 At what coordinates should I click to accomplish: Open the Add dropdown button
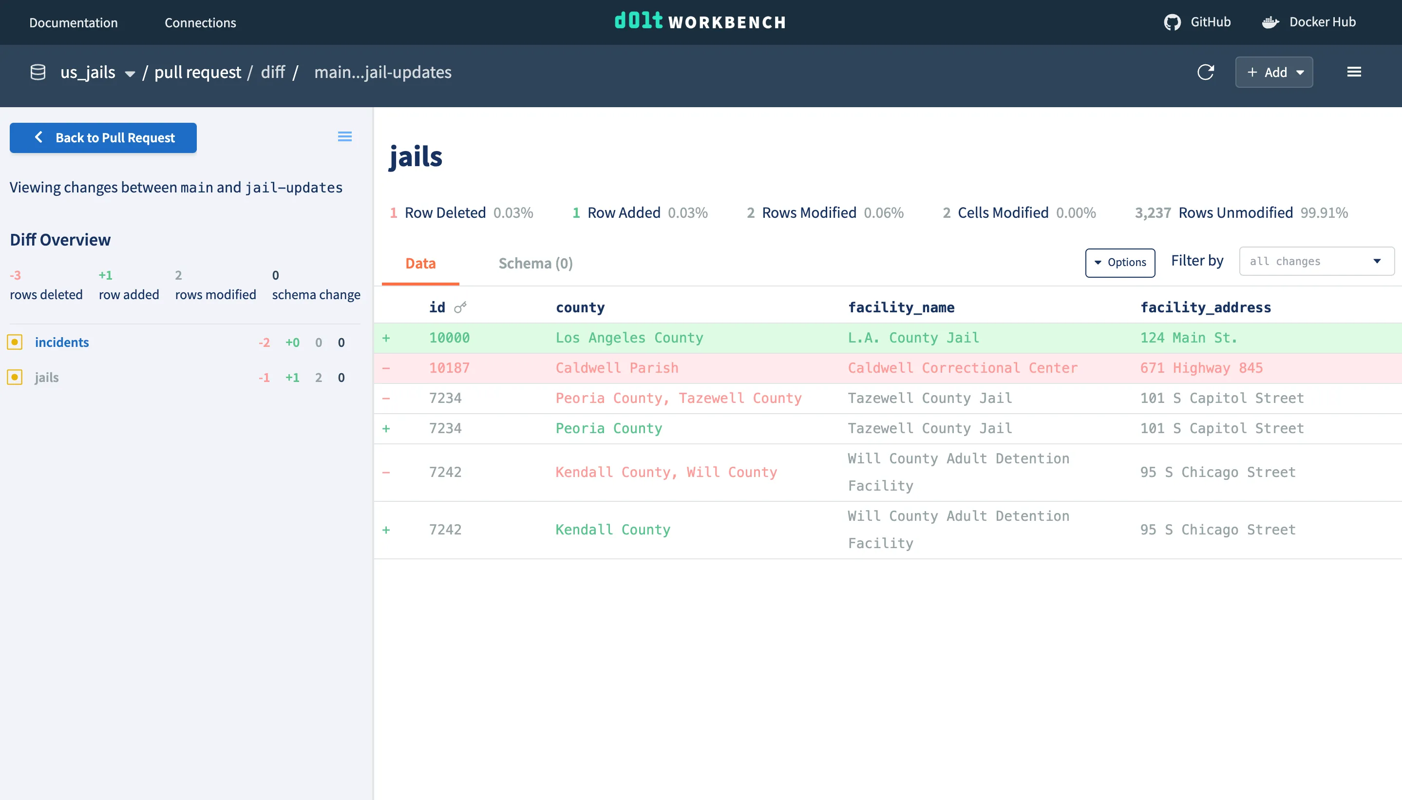(1274, 72)
